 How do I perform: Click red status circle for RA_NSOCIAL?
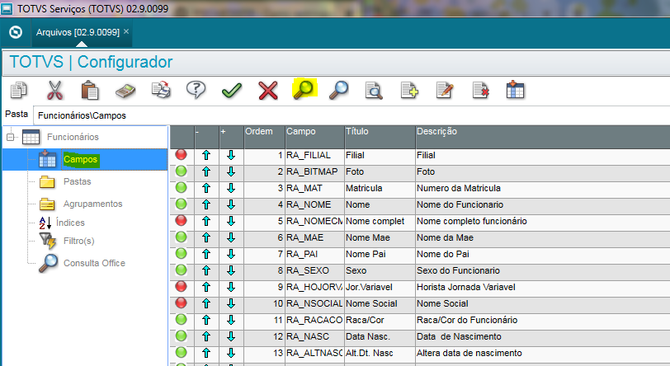(x=182, y=303)
